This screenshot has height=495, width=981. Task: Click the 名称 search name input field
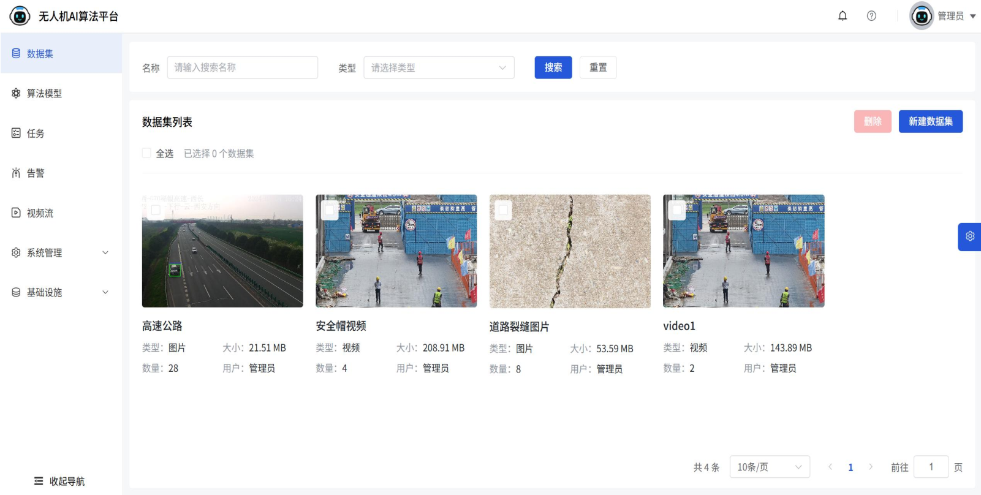click(242, 67)
